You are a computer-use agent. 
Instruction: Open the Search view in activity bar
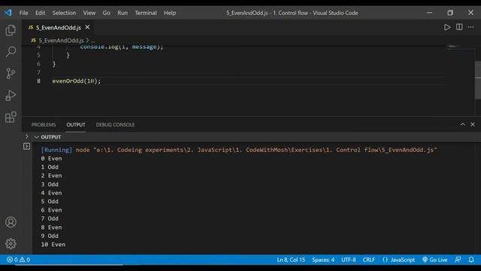tap(11, 52)
